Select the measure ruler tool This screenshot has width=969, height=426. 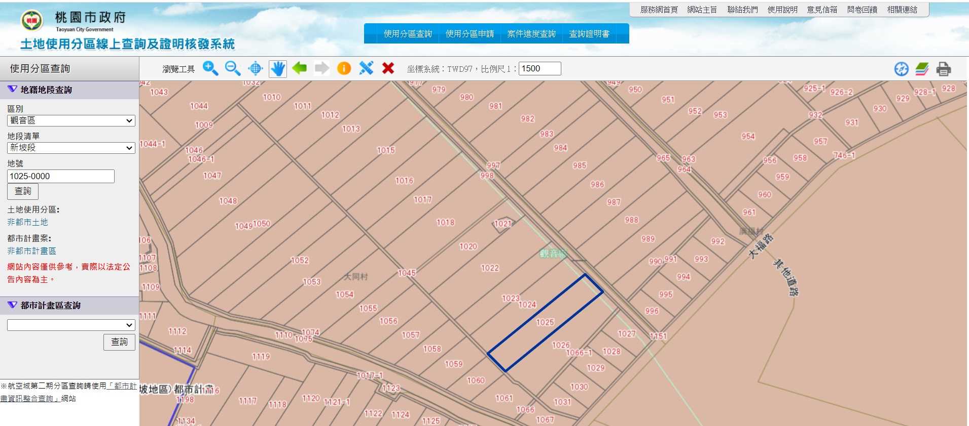(366, 68)
